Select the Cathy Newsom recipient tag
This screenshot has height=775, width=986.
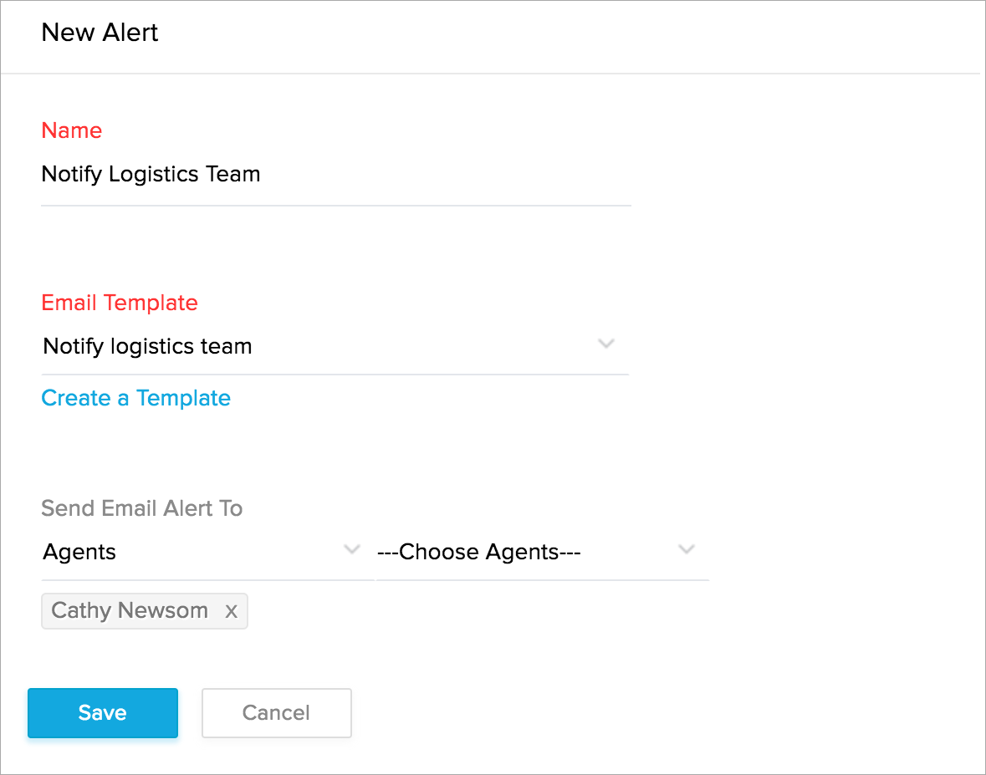click(x=130, y=611)
